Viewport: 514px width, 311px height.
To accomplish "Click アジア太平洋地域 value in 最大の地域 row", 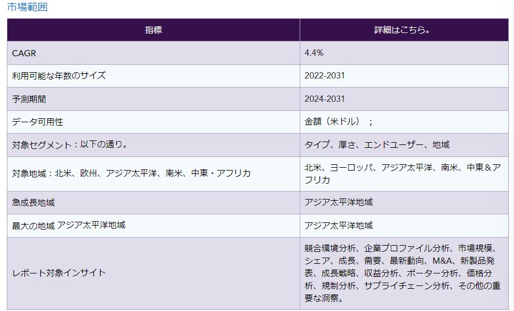I will [x=404, y=226].
